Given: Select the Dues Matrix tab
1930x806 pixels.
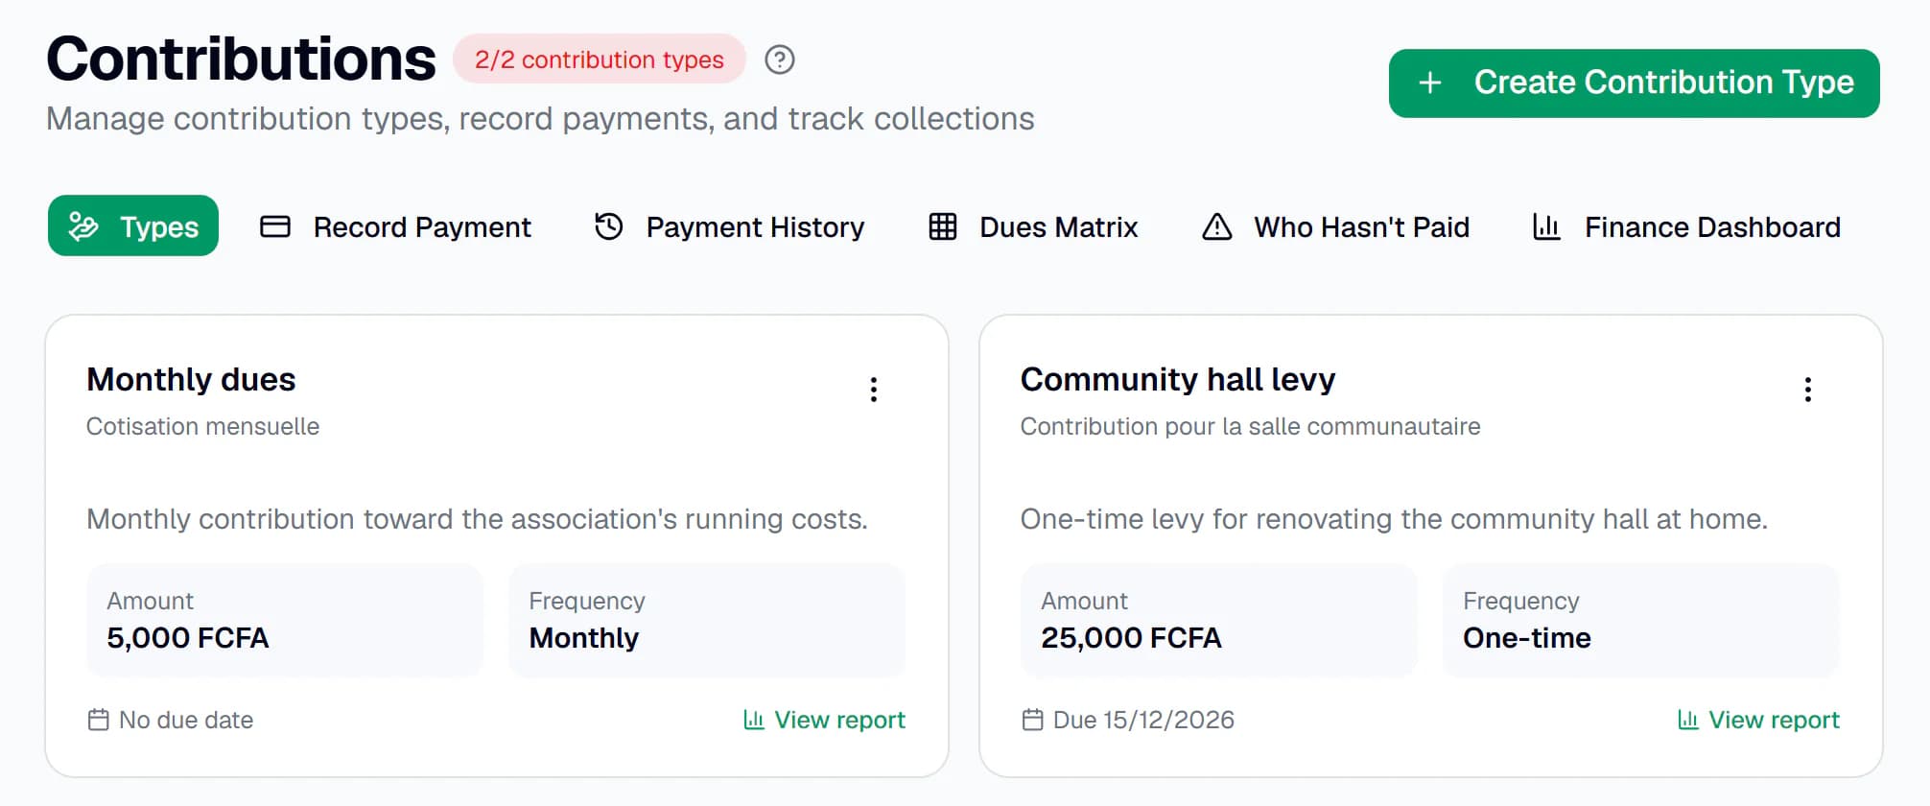Looking at the screenshot, I should tap(1033, 226).
